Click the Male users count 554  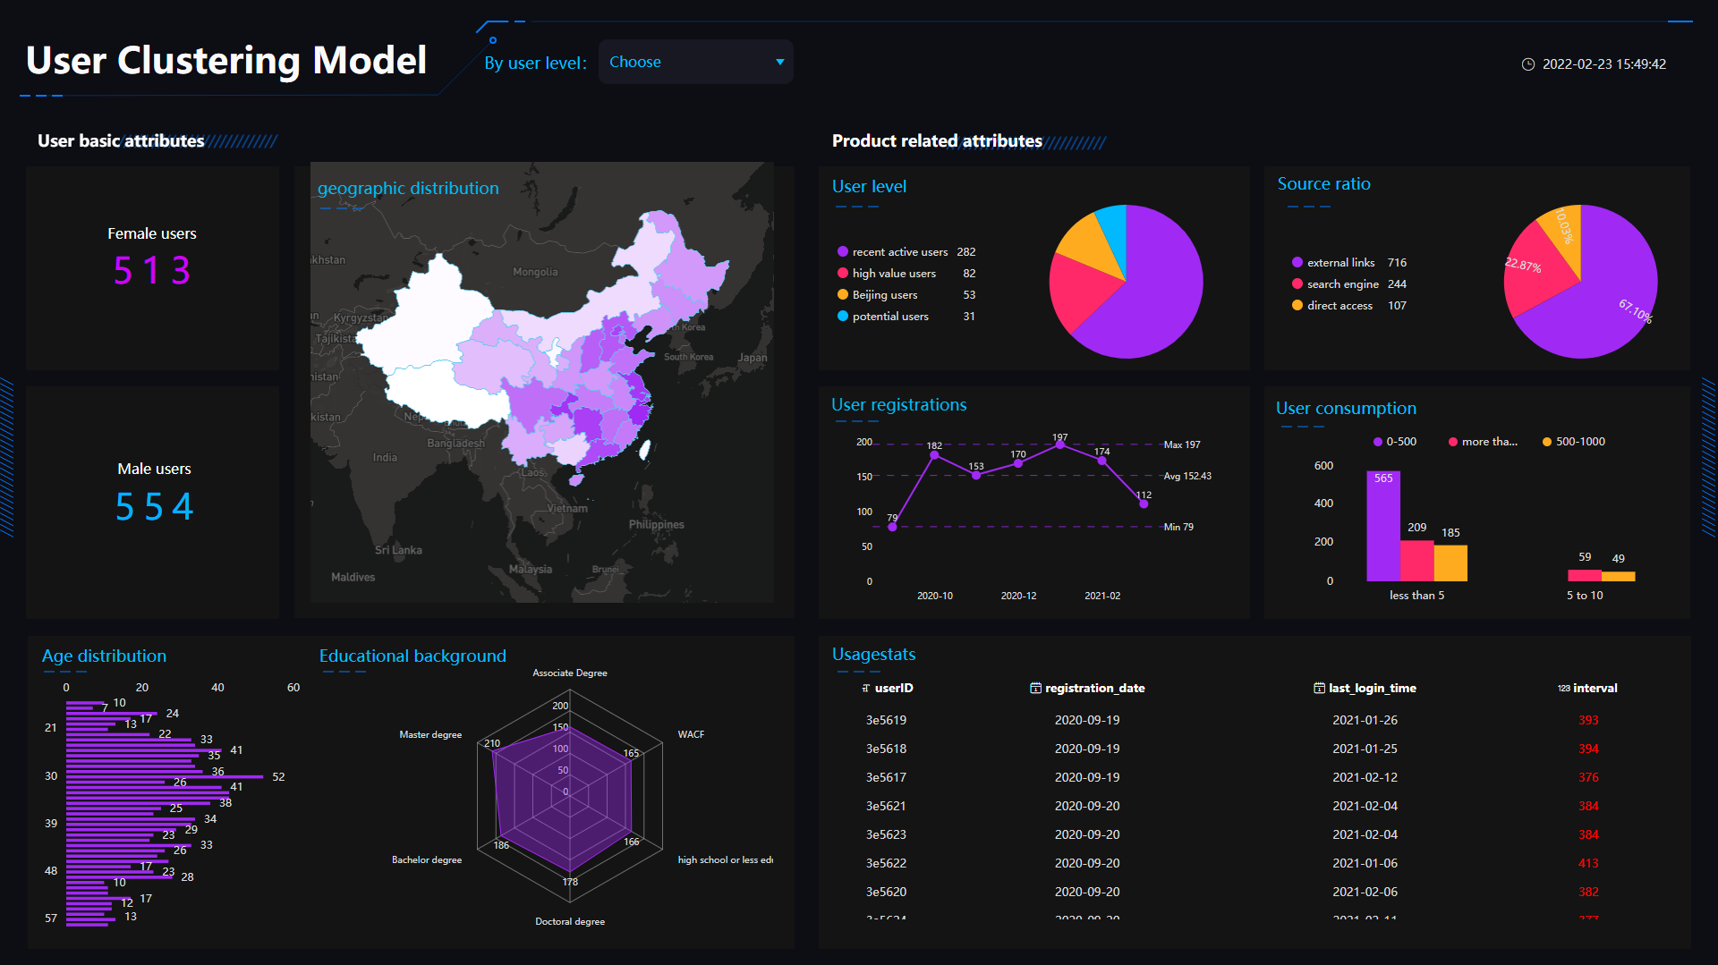click(154, 507)
